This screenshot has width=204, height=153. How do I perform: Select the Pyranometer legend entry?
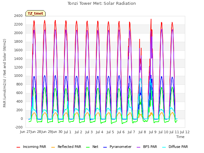point(117,147)
